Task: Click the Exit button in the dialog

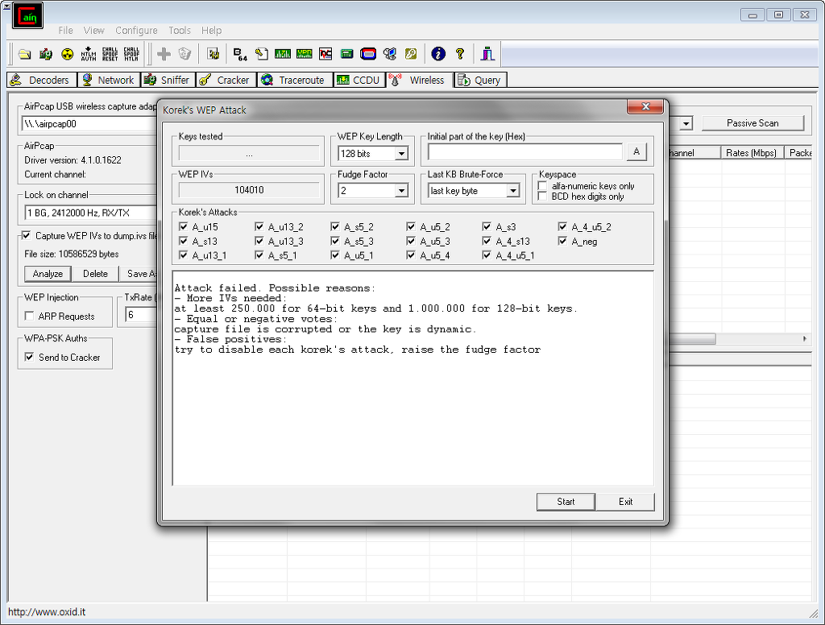Action: [625, 501]
